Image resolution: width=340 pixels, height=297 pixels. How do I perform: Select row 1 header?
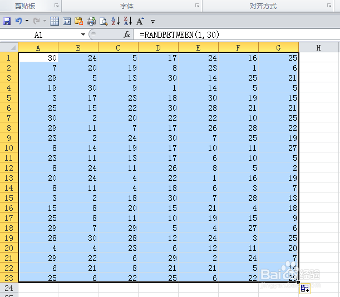pyautogui.click(x=9, y=58)
